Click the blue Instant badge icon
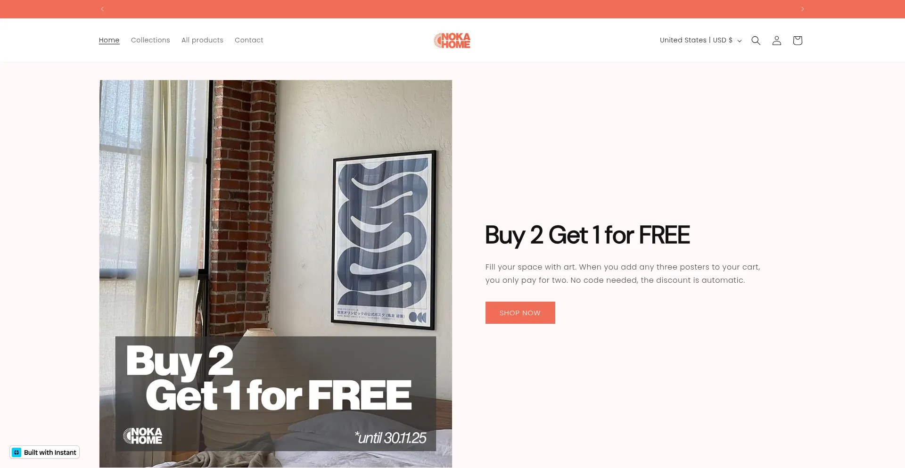905x468 pixels. [x=16, y=452]
